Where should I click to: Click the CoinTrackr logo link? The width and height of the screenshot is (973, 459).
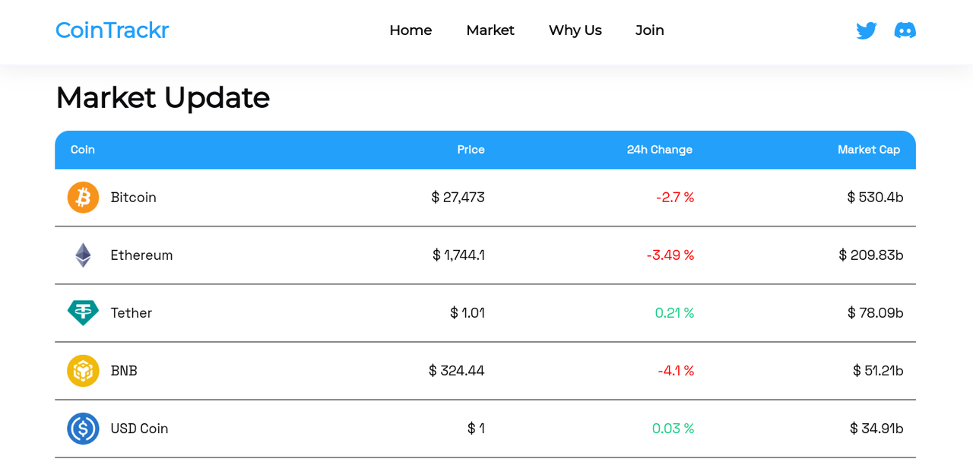point(112,30)
